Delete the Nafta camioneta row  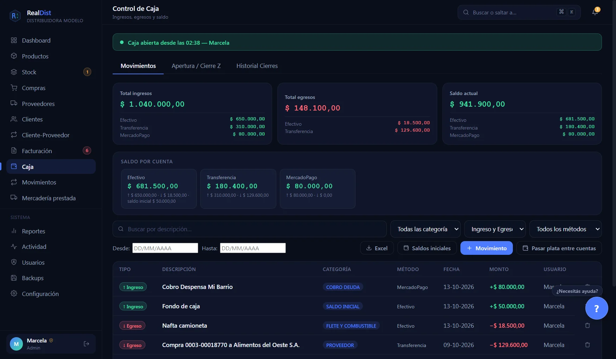click(x=587, y=326)
